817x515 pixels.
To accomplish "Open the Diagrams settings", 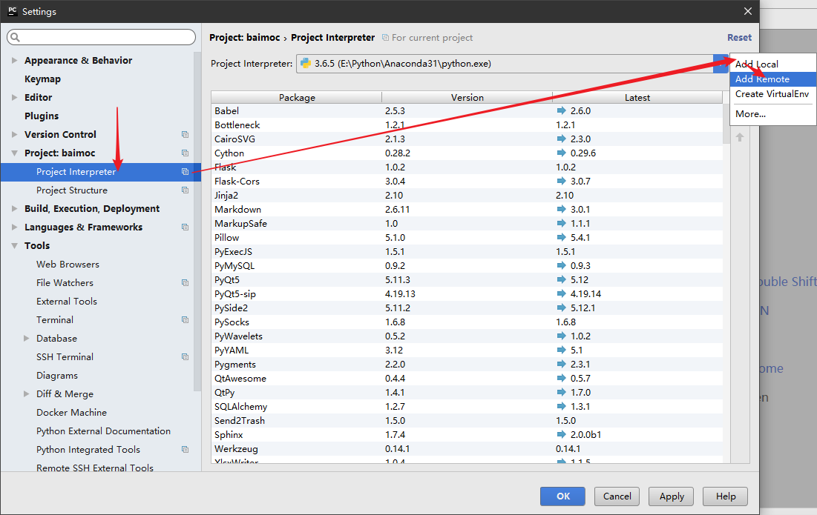I will 57,375.
